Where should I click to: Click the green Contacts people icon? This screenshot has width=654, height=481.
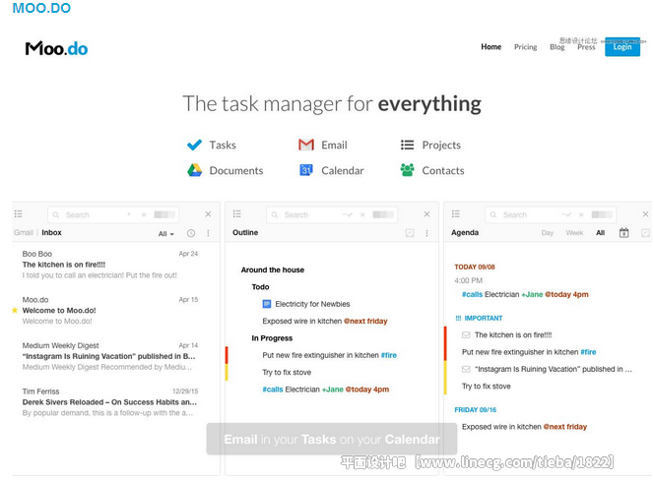click(407, 170)
